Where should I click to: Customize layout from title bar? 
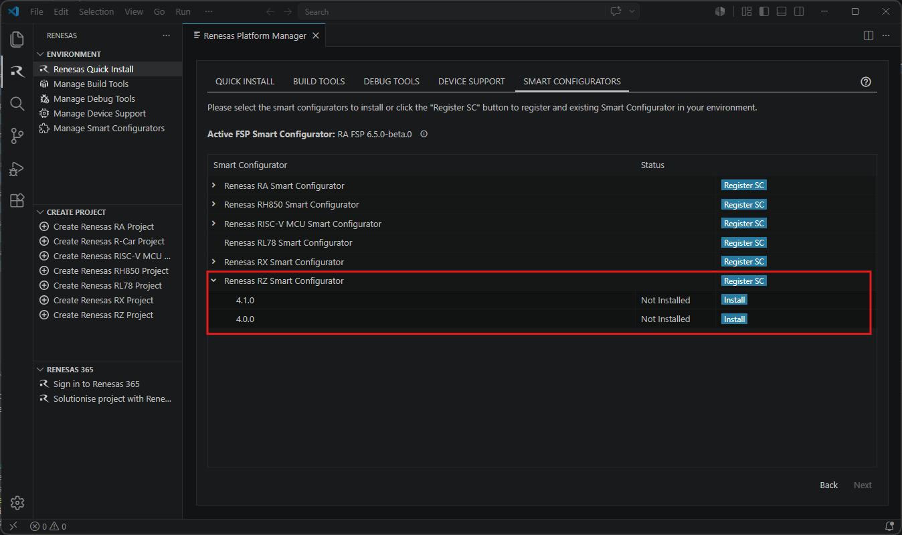pos(747,11)
